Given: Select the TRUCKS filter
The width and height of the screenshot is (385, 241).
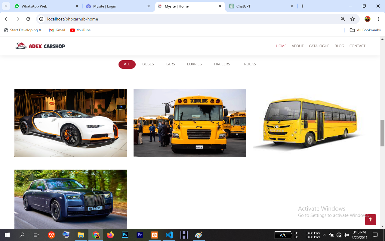Looking at the screenshot, I should (x=249, y=64).
